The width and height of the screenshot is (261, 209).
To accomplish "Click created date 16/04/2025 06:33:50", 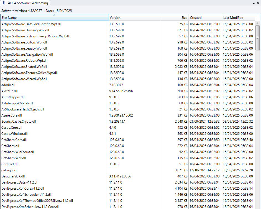I will tap(204, 140).
